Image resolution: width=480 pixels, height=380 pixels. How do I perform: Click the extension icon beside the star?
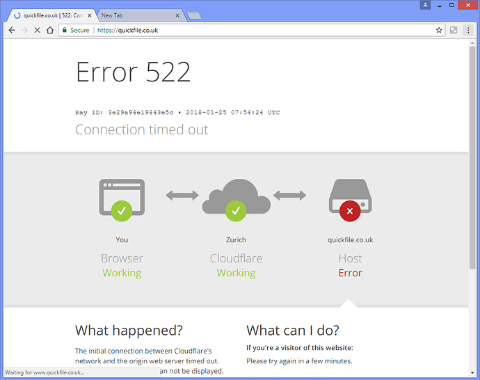pyautogui.click(x=454, y=30)
